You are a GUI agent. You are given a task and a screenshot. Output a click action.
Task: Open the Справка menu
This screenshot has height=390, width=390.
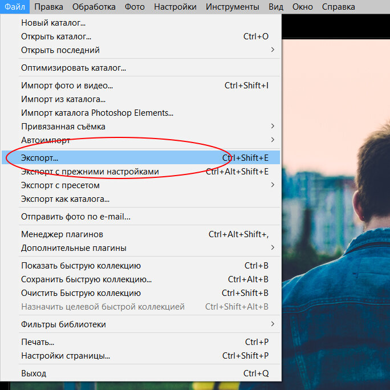pyautogui.click(x=338, y=7)
